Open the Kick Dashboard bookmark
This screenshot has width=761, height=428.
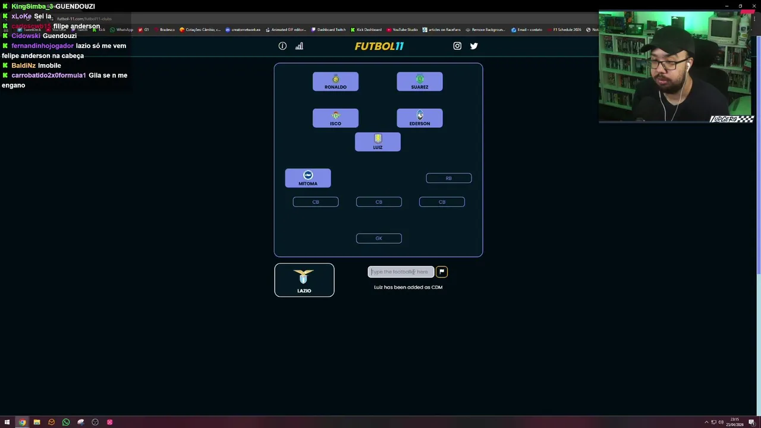tap(366, 30)
